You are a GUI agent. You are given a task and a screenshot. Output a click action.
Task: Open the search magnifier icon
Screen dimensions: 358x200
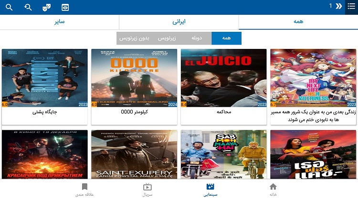(x=9, y=7)
